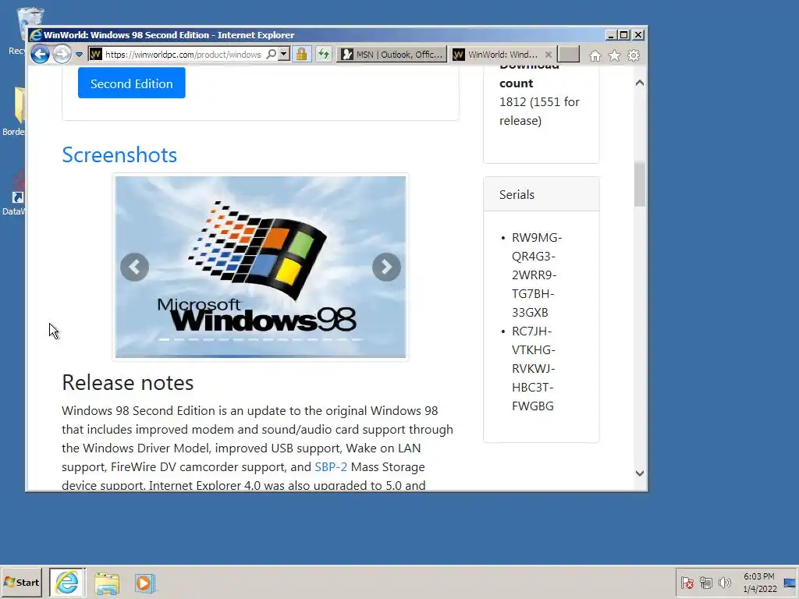Click the Release notes heading
The width and height of the screenshot is (799, 599).
pyautogui.click(x=127, y=382)
